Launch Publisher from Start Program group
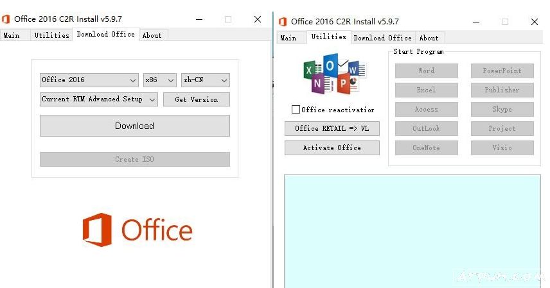This screenshot has width=550, height=288. coord(502,90)
